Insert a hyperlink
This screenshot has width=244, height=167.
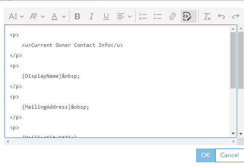173,16
